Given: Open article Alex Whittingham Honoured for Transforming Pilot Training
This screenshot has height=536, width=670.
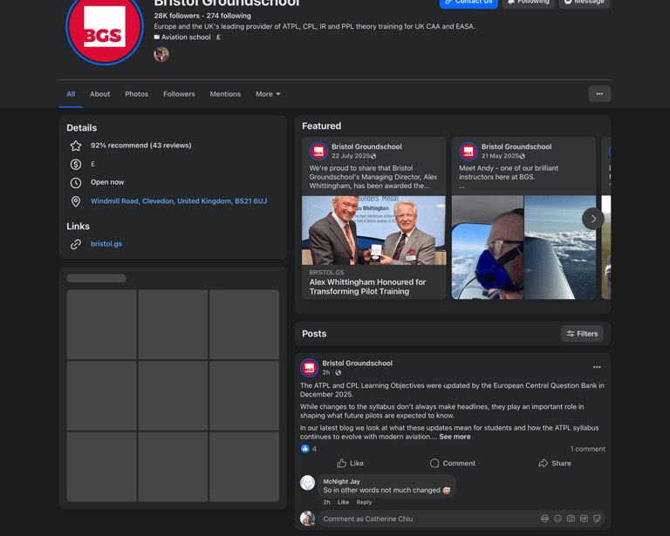Looking at the screenshot, I should [367, 287].
